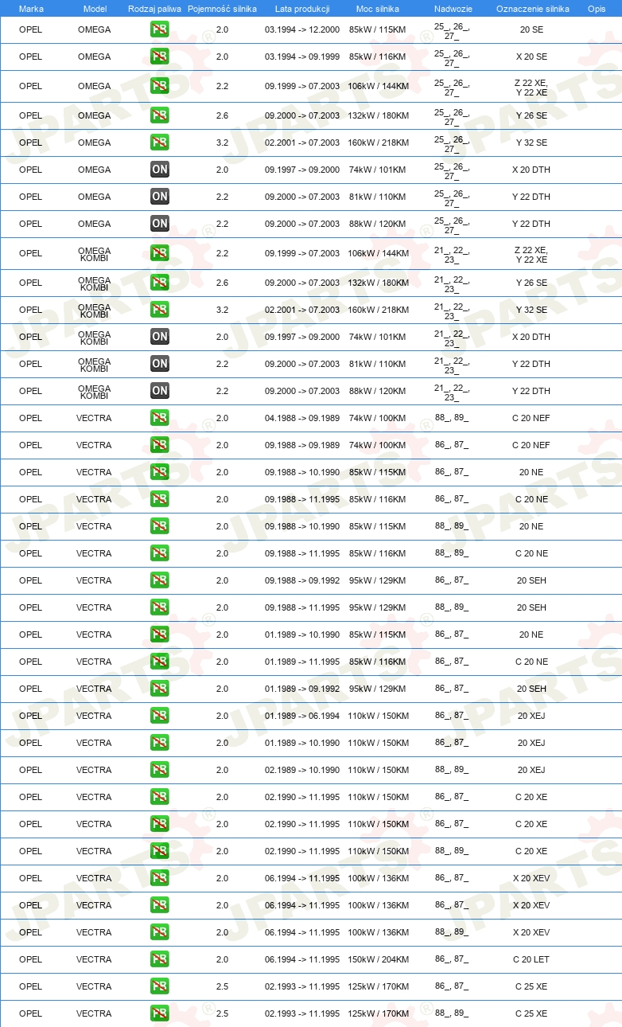Viewport: 622px width, 1027px height.
Task: Click the petrol icon in the VECTRA 09.1988 -> 09.1992 20 SEH row
Action: pyautogui.click(x=160, y=580)
